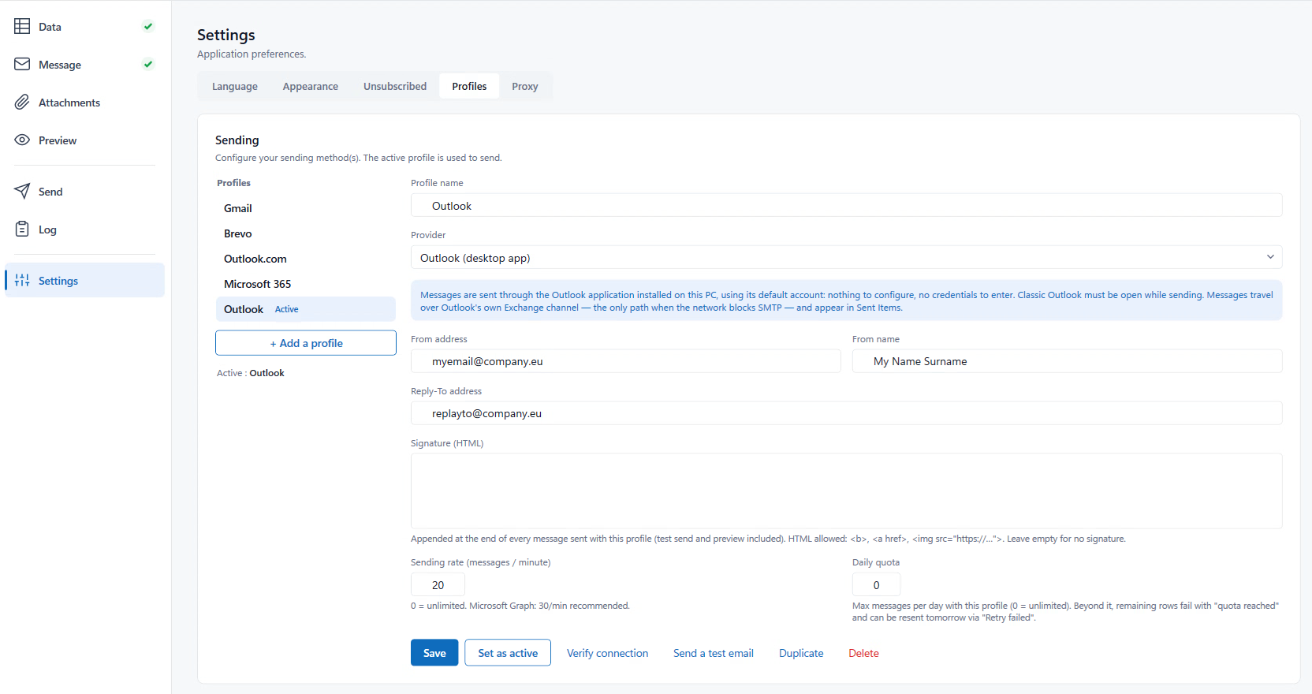Click the Send paper plane icon
Viewport: 1312px width, 694px height.
[x=22, y=192]
